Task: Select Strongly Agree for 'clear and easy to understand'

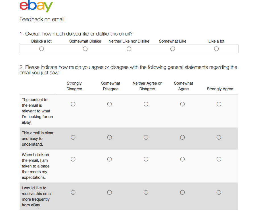Action: point(219,137)
